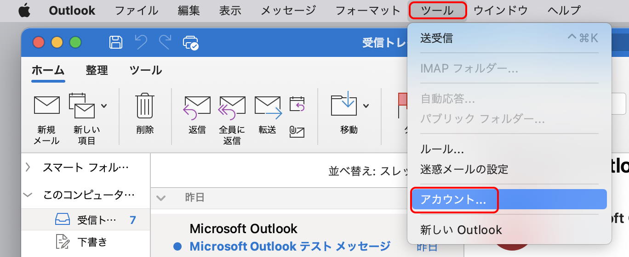Click the 移動 folder icon
Viewport: 629px width, 257px height.
click(344, 103)
